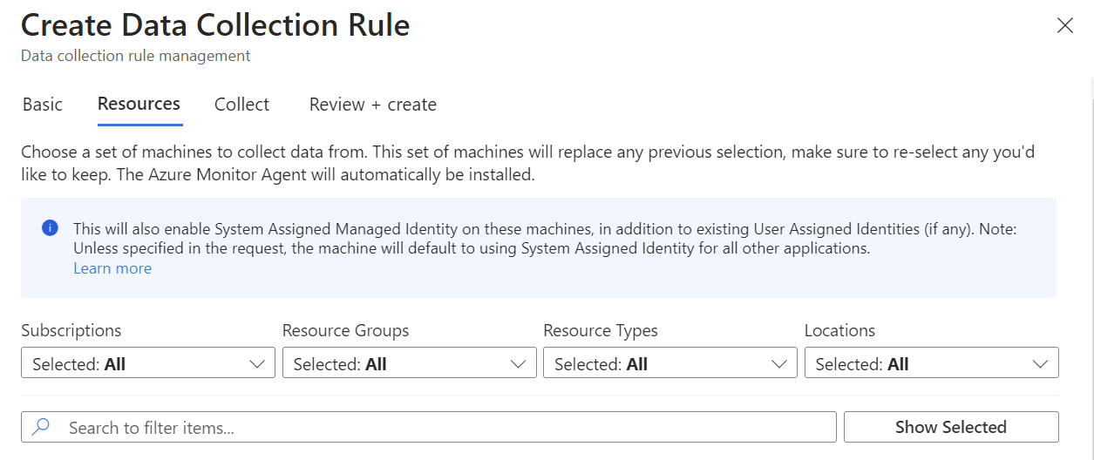Open the Subscriptions dropdown

pos(139,363)
